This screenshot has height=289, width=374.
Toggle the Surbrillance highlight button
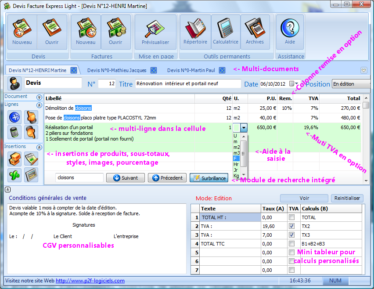pyautogui.click(x=209, y=178)
